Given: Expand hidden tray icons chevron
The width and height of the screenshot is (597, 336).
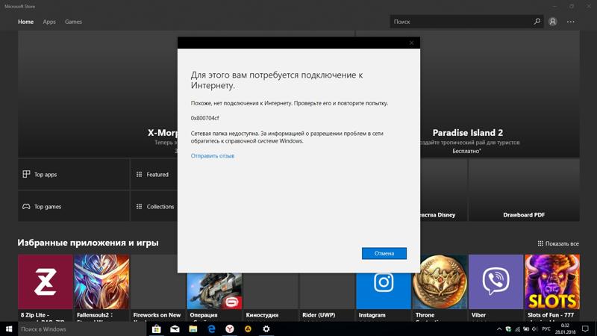Looking at the screenshot, I should (499, 329).
